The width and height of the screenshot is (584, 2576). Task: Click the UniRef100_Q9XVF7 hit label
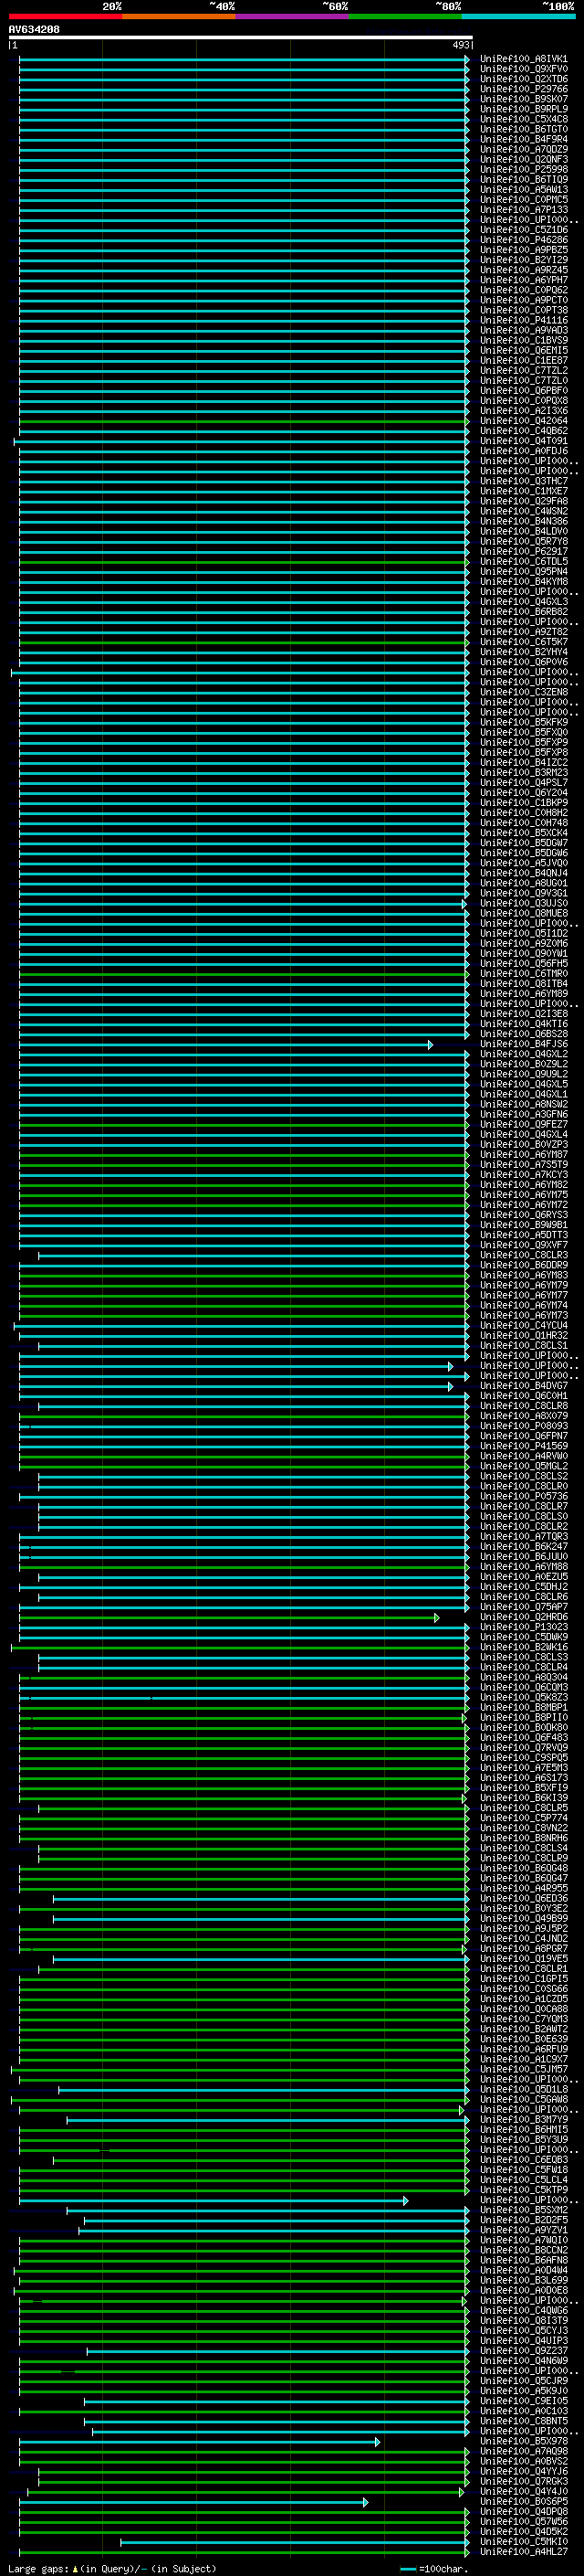point(523,1245)
